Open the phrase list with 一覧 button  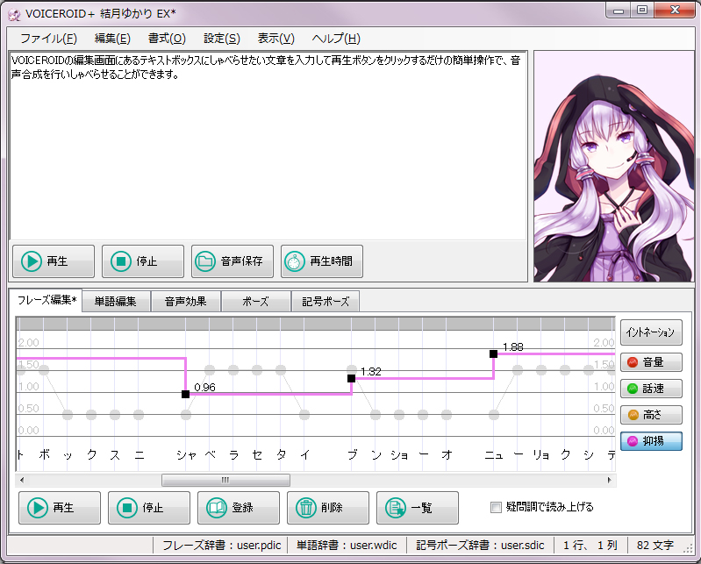[417, 508]
